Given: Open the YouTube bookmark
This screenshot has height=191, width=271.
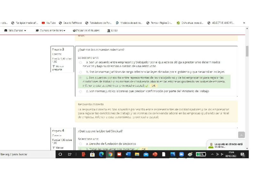Looking at the screenshot, I should [49, 23].
